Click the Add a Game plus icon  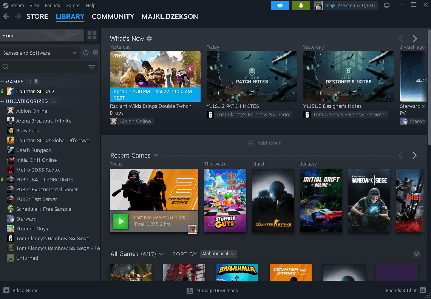pyautogui.click(x=6, y=290)
